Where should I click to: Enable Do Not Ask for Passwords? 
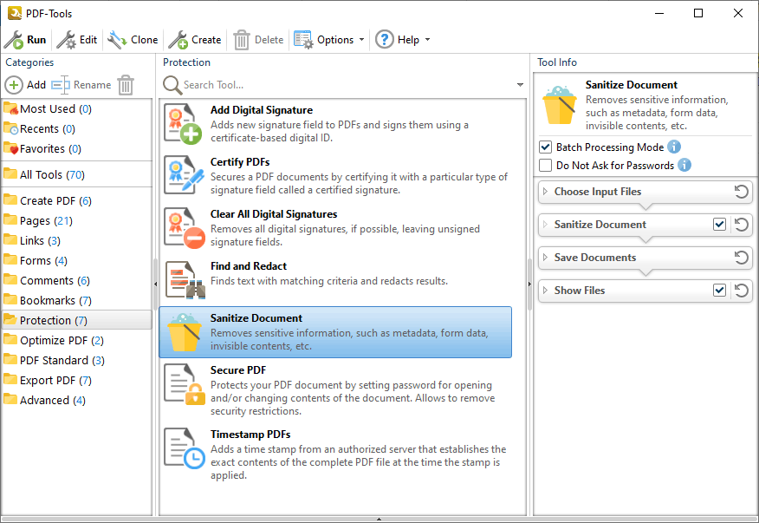coord(546,166)
